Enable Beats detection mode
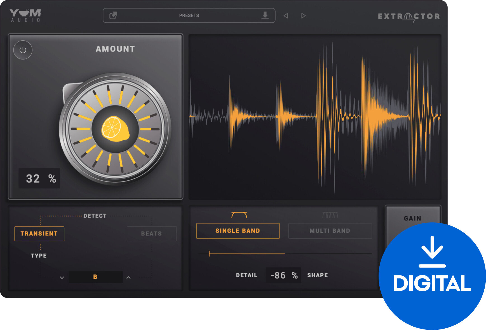Image resolution: width=486 pixels, height=330 pixels. click(x=152, y=233)
